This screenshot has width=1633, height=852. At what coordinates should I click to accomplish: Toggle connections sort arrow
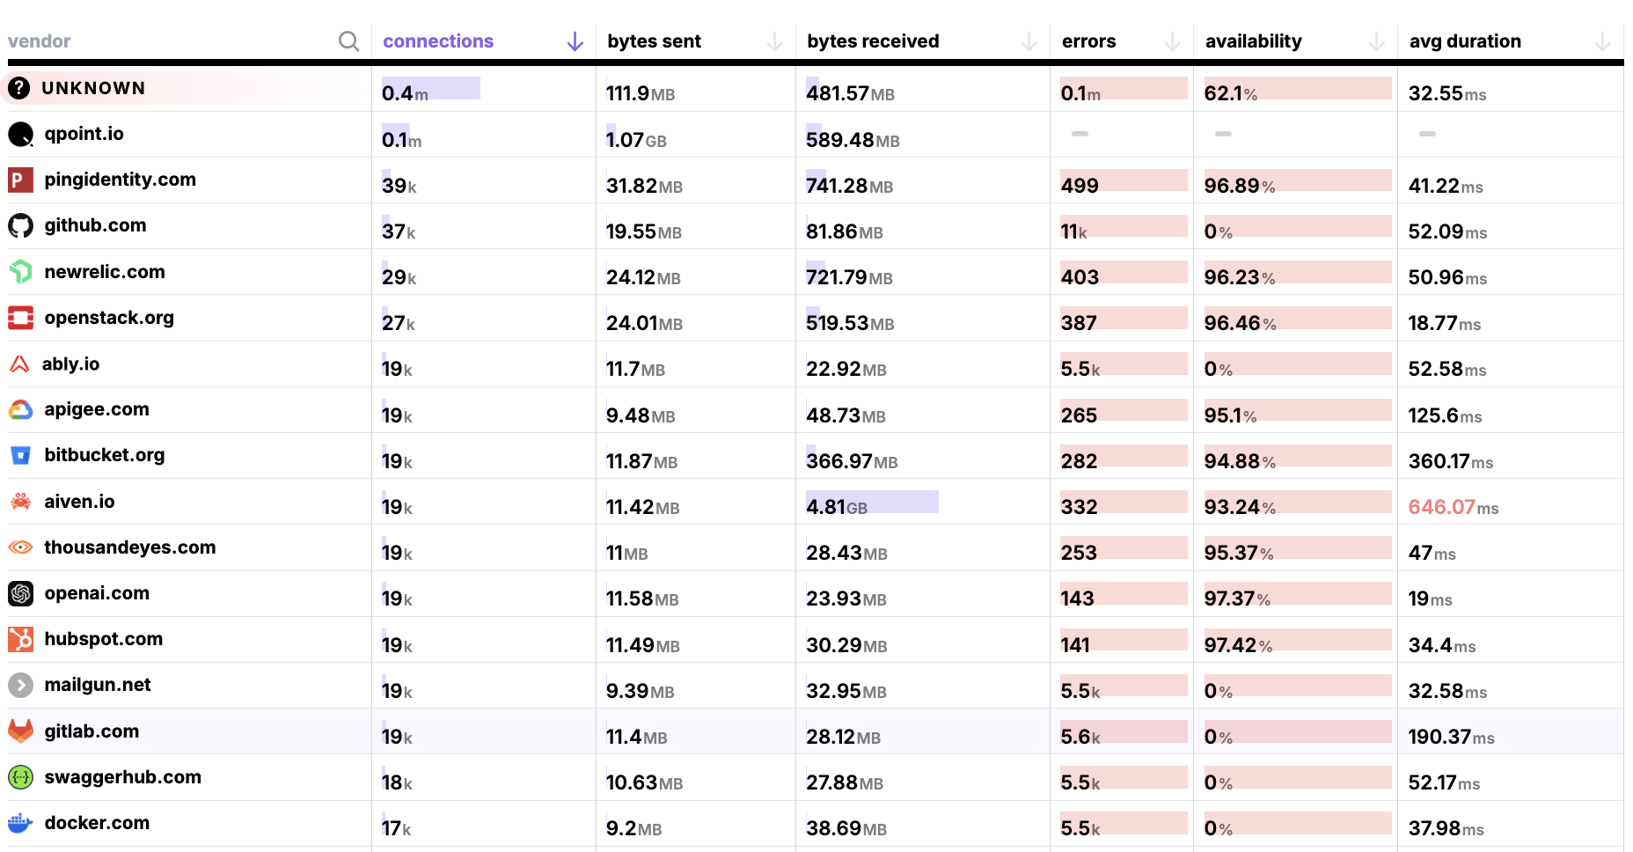pos(575,41)
